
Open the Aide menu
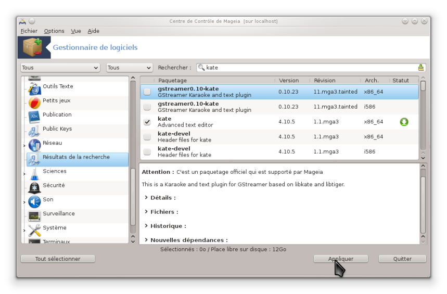[93, 31]
